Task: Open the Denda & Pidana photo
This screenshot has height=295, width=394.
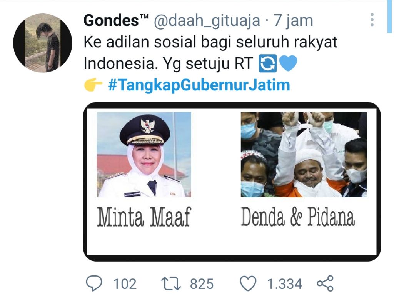Action: coord(304,155)
